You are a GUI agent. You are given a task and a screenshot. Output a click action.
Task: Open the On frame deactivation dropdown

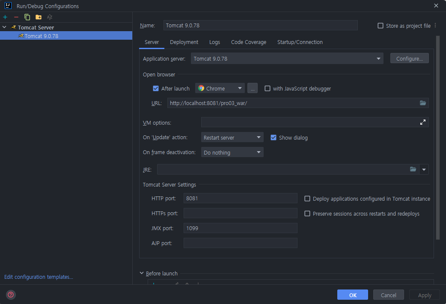click(x=232, y=152)
